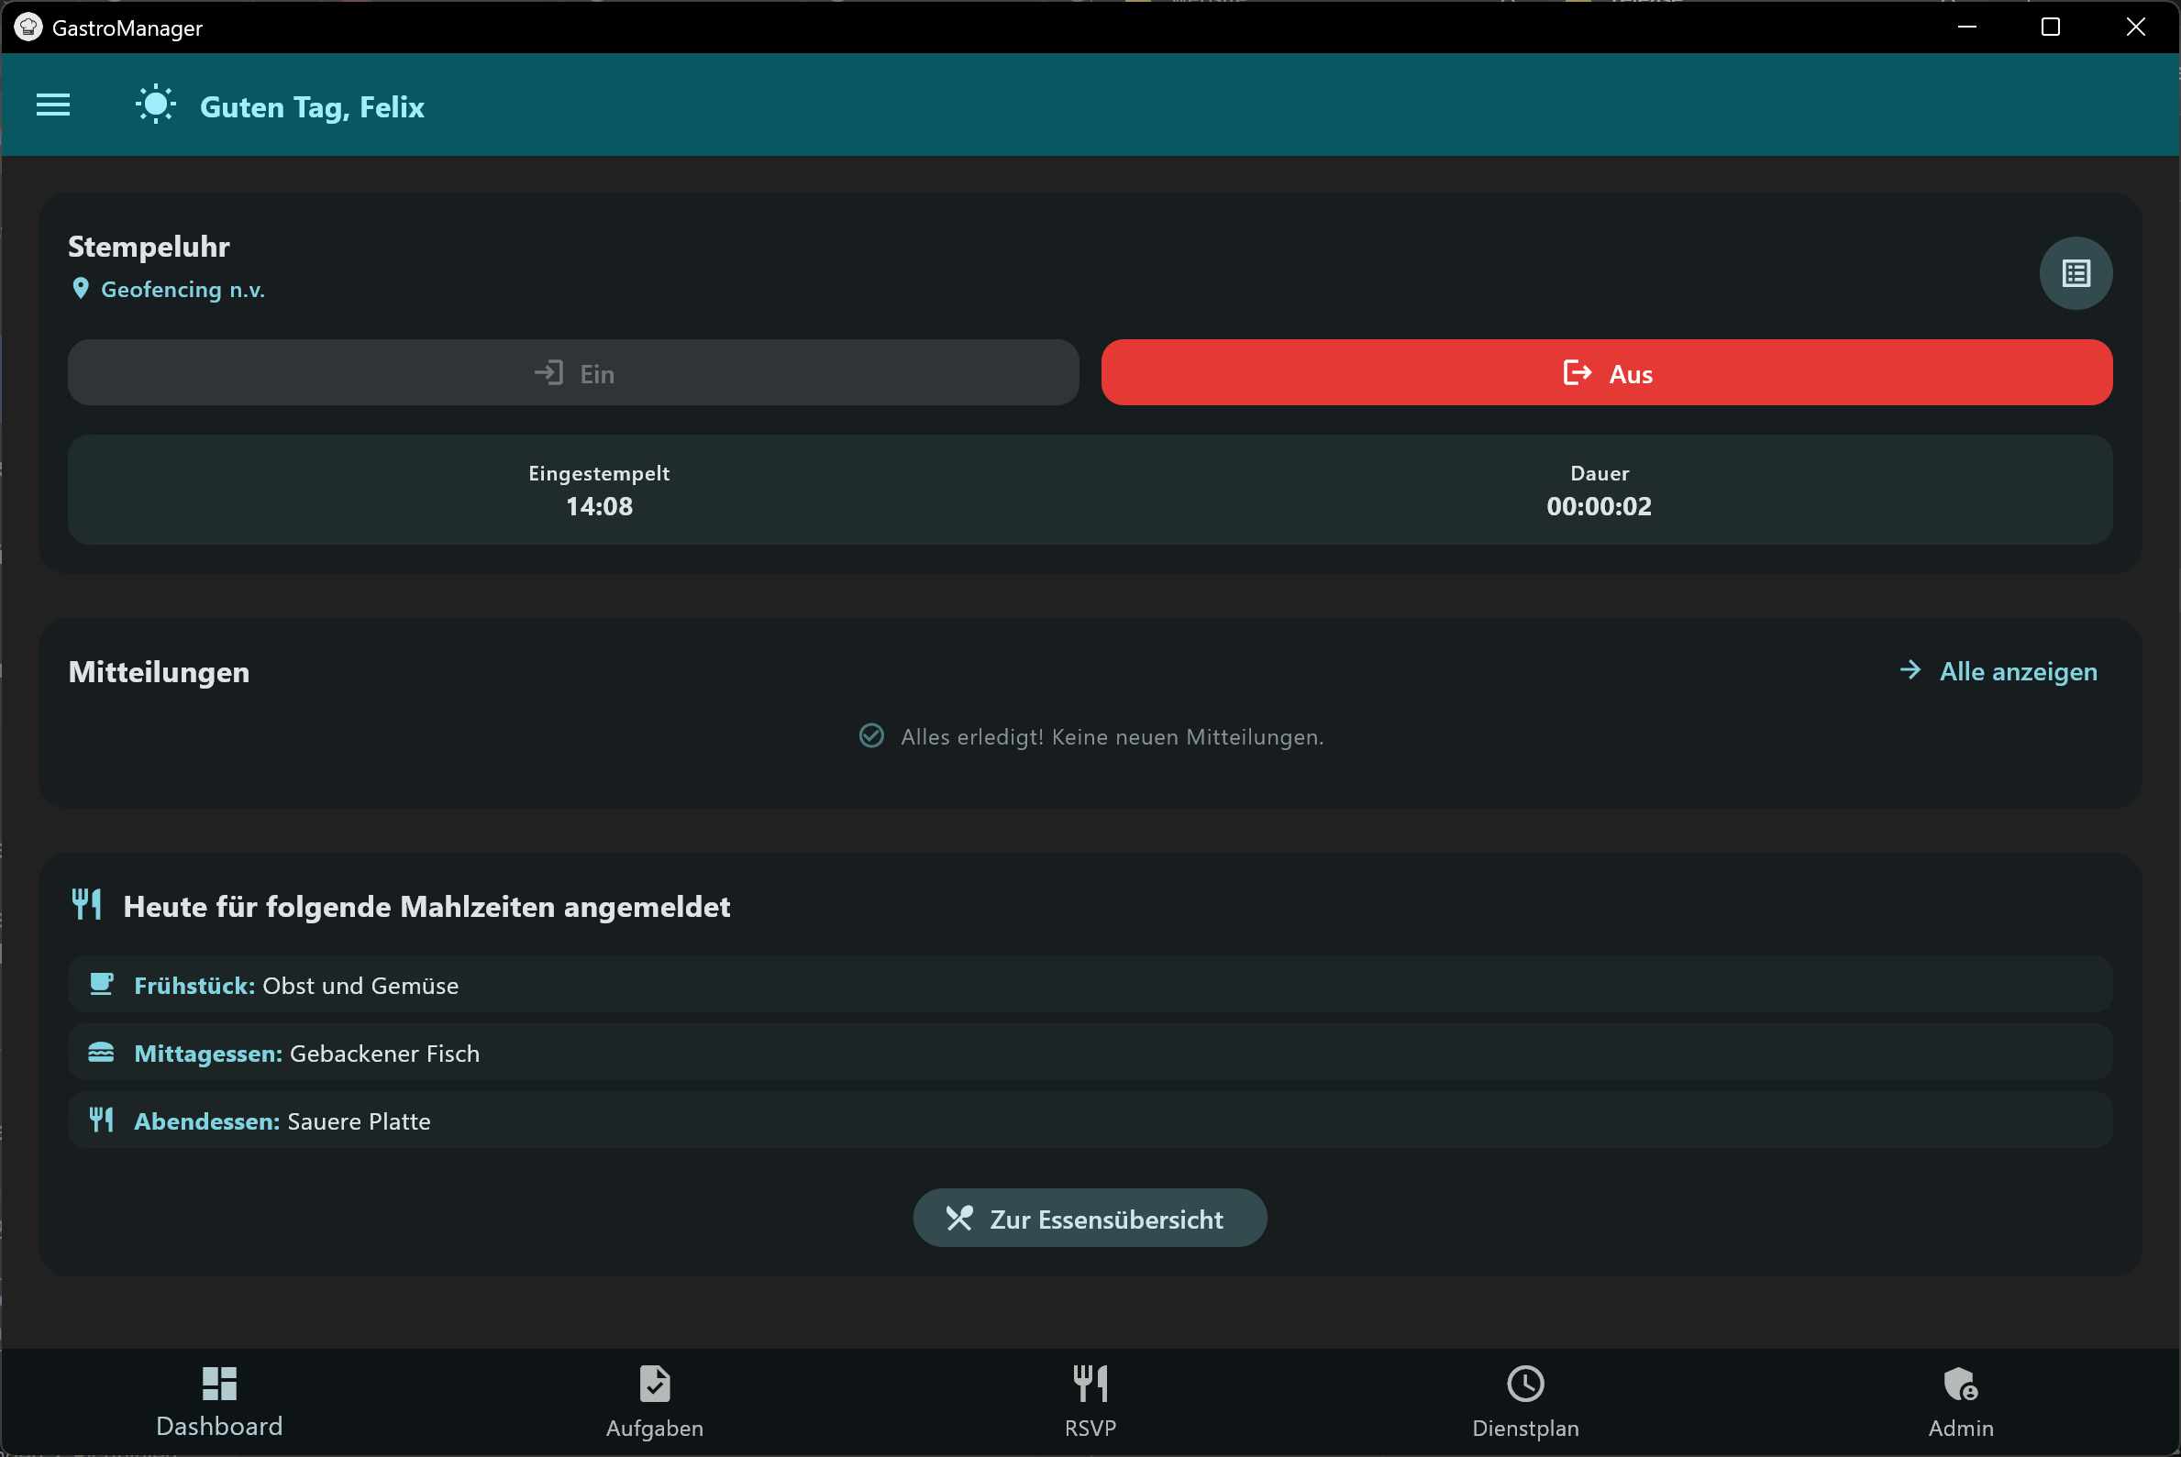Click the cutlery icon beside meals heading
This screenshot has width=2181, height=1457.
(x=87, y=904)
